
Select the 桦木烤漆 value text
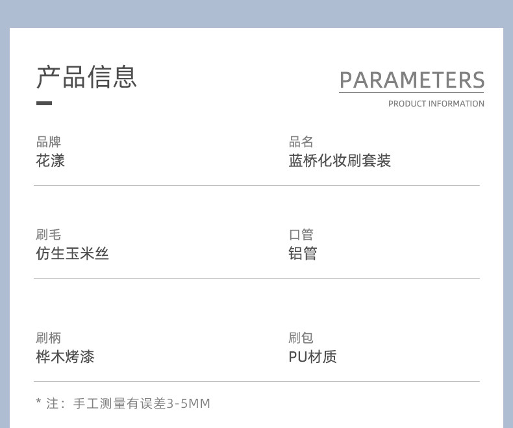click(x=65, y=357)
